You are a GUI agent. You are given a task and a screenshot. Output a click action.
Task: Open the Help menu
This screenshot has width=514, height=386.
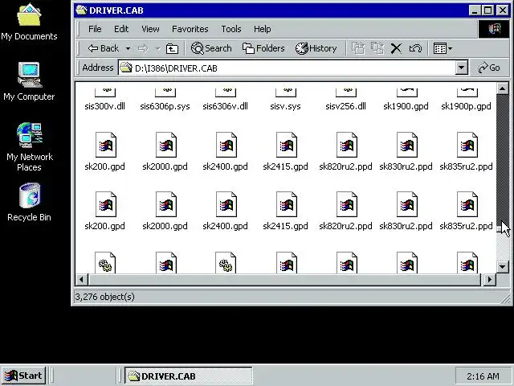[x=262, y=29]
